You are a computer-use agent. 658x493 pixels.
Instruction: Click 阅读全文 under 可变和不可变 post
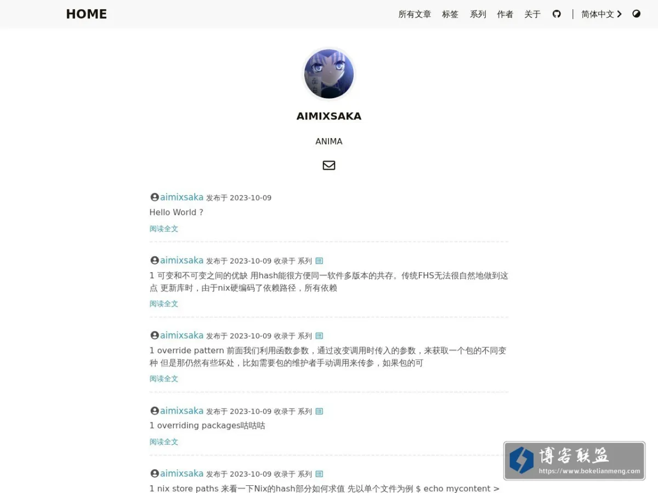click(164, 304)
